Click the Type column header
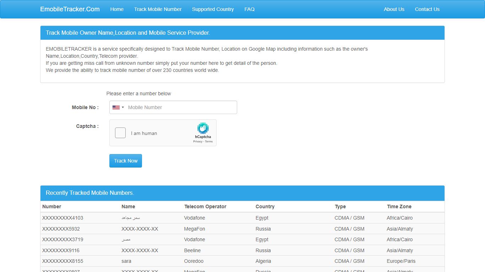 (x=340, y=206)
